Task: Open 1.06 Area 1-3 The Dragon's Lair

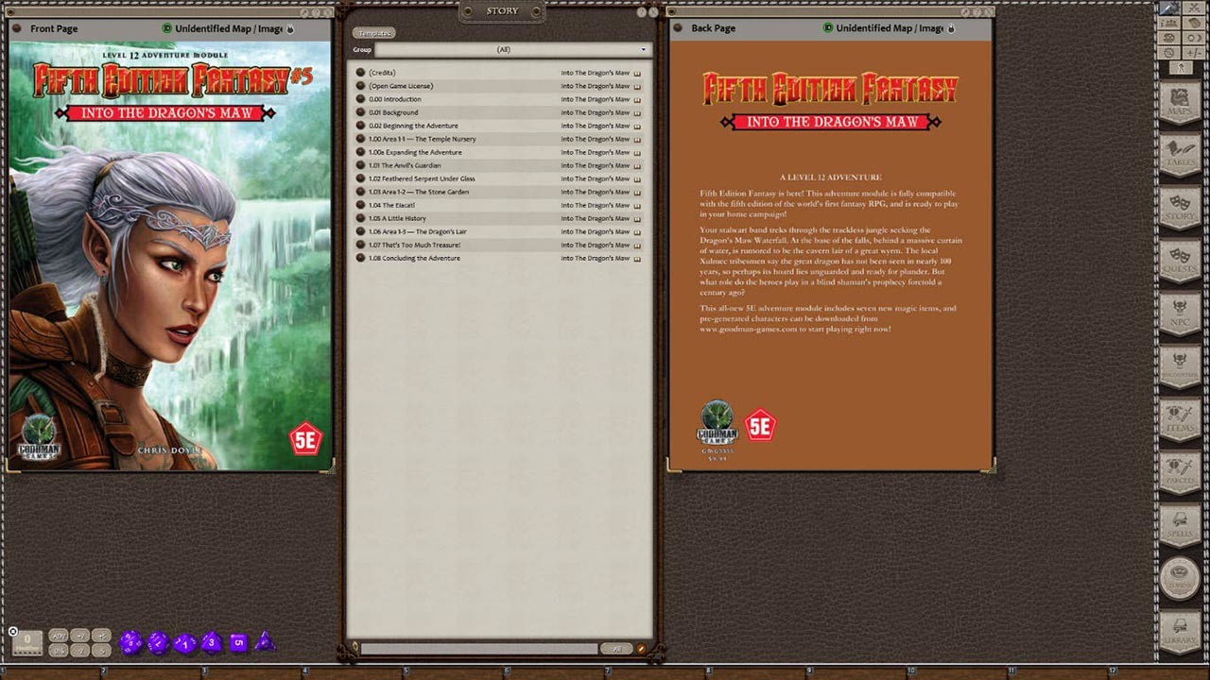Action: pyautogui.click(x=498, y=231)
